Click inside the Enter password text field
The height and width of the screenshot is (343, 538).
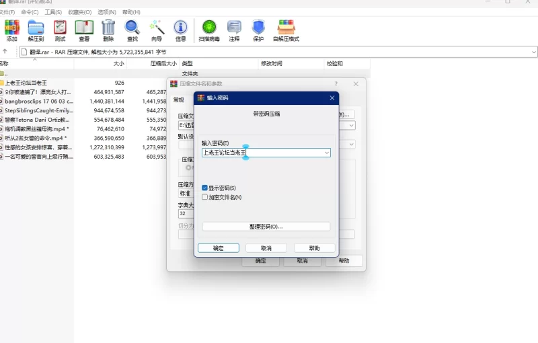point(282,153)
